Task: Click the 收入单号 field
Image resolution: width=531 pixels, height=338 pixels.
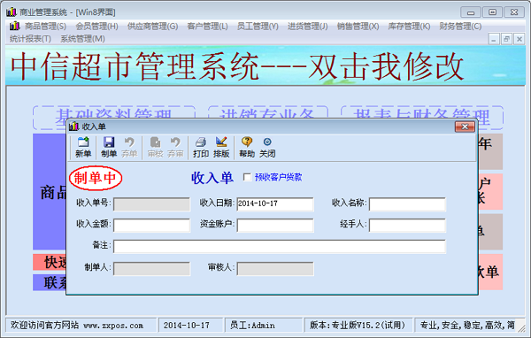Action: [151, 204]
